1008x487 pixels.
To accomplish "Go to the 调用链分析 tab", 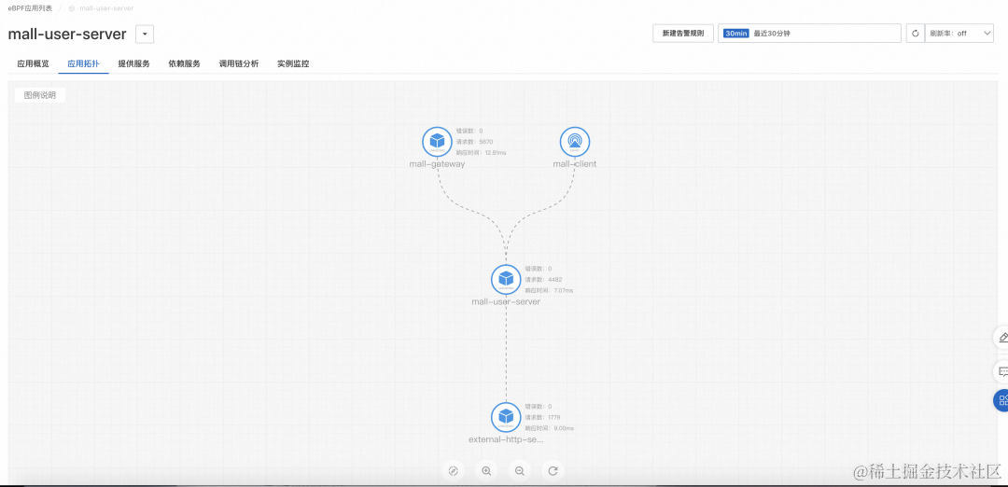I will pyautogui.click(x=239, y=63).
